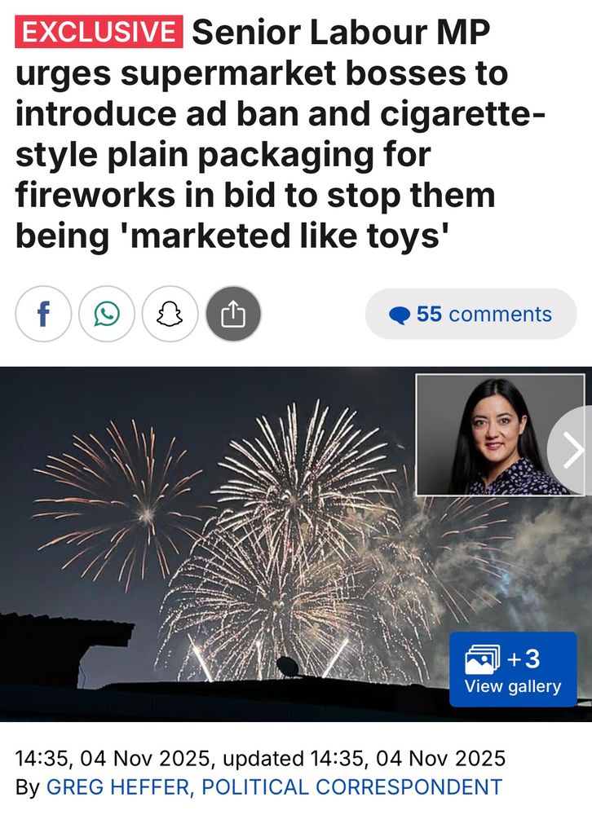
Task: Tap the blue comment speech bubble icon
Action: point(400,315)
